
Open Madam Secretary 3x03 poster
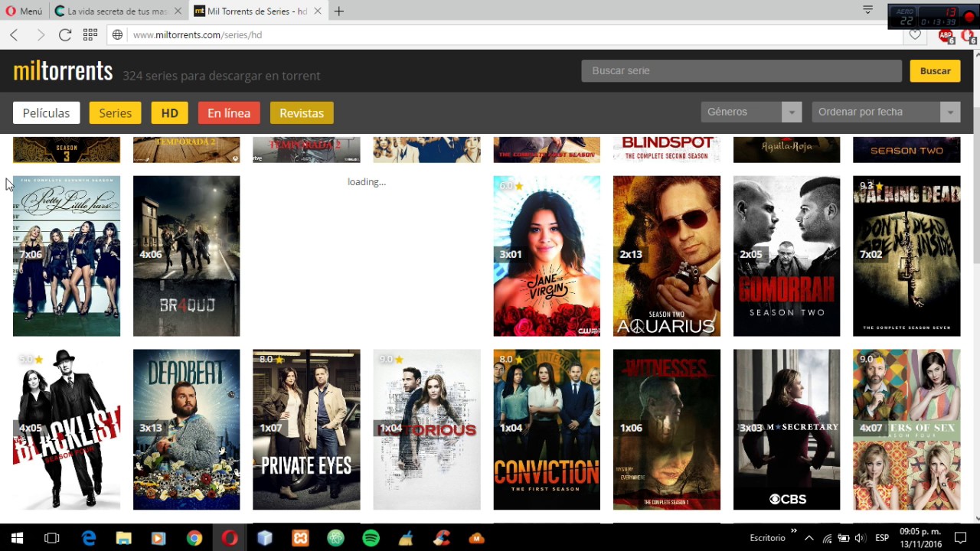click(x=786, y=429)
